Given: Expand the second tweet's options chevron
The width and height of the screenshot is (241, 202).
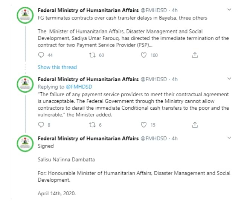Looking at the screenshot, I should pyautogui.click(x=230, y=78).
